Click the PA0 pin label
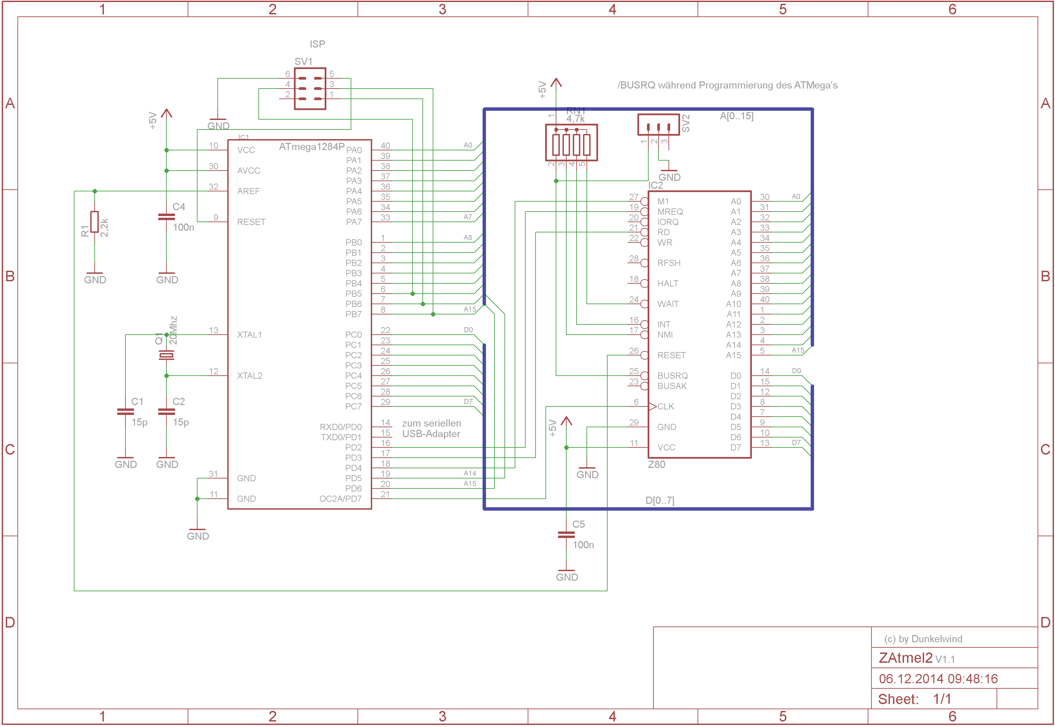 [x=354, y=150]
